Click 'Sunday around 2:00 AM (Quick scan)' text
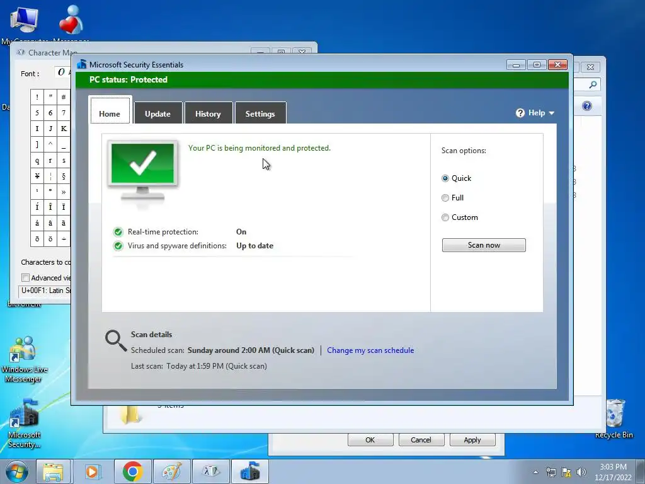 (x=251, y=350)
